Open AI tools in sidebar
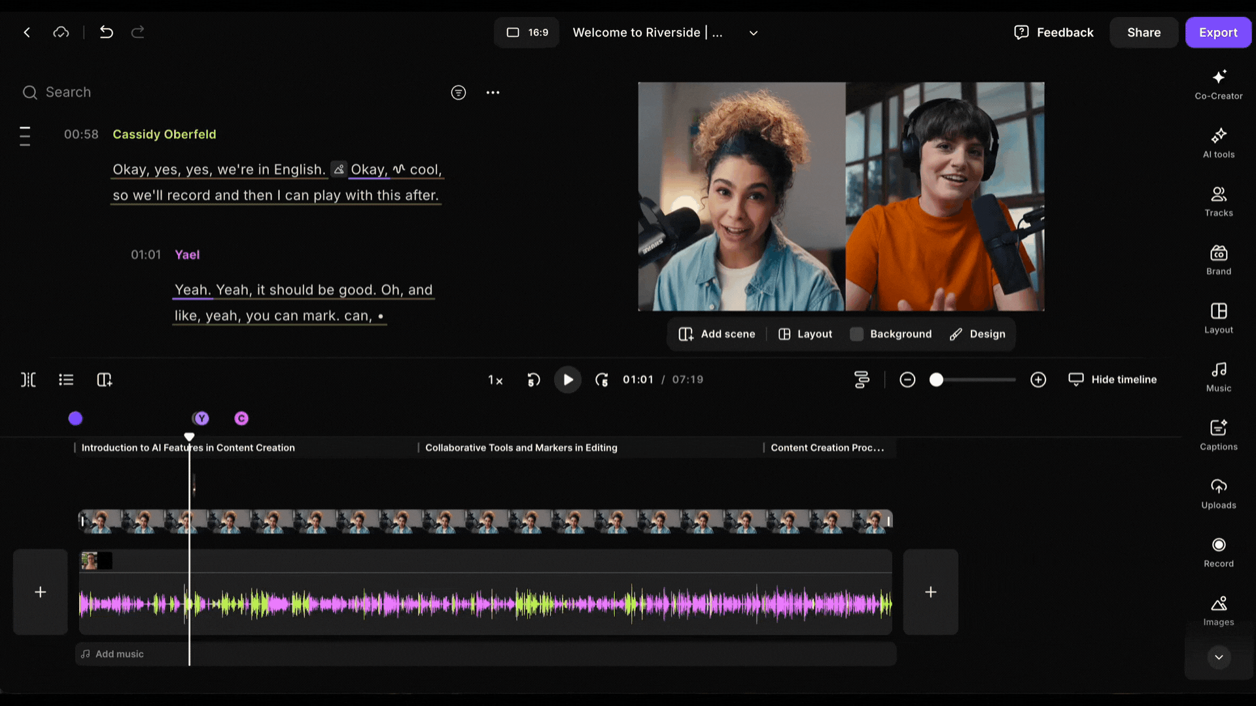 click(1218, 143)
